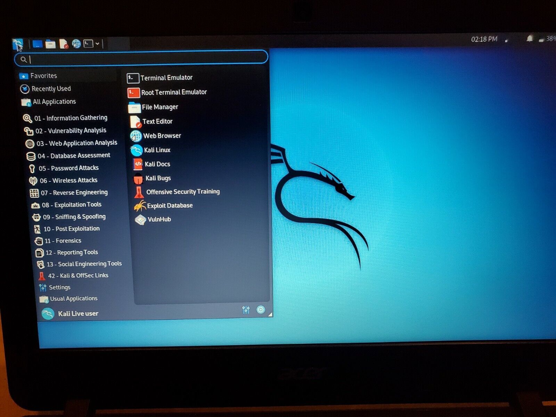
Task: Open Offensive Security Training entry
Action: [177, 192]
